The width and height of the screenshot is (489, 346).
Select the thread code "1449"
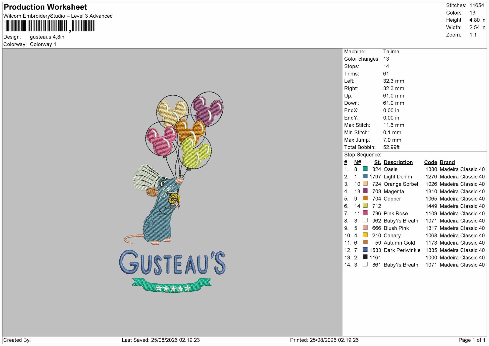431,206
